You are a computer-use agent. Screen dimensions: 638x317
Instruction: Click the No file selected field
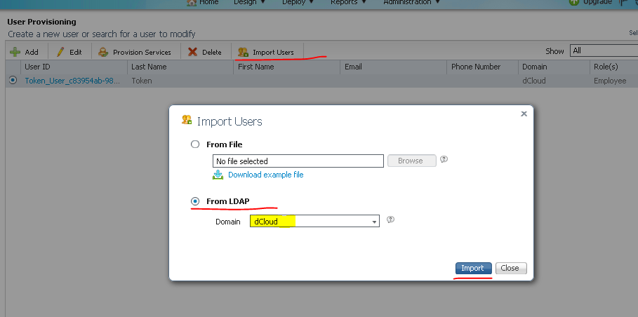pyautogui.click(x=298, y=161)
